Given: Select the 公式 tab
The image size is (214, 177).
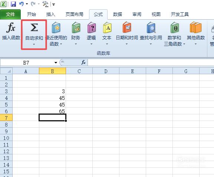Looking at the screenshot, I should click(98, 14).
